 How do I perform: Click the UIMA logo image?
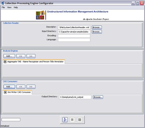pos(40,15)
